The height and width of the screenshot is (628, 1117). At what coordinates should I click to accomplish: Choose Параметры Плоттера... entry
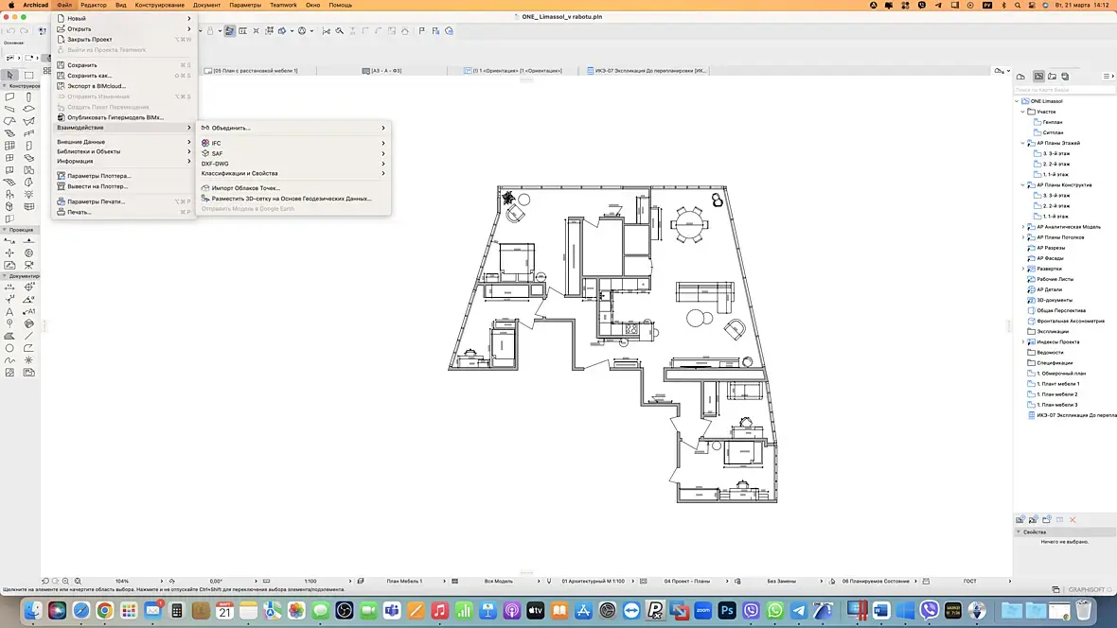pyautogui.click(x=124, y=176)
